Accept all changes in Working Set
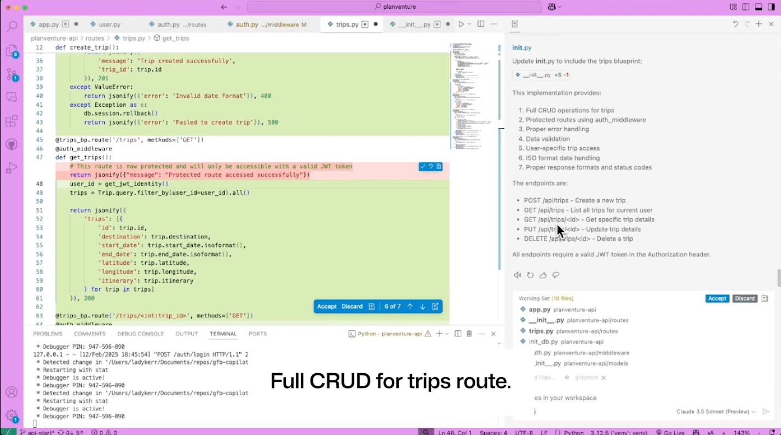 716,299
